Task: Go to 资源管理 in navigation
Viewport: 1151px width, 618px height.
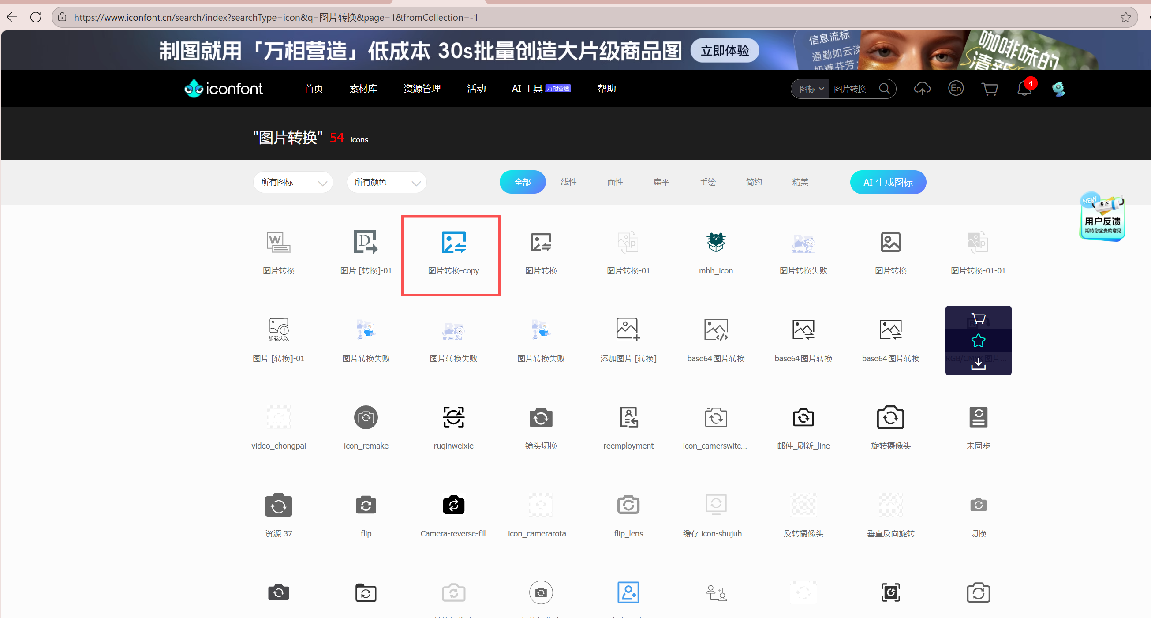Action: coord(422,89)
